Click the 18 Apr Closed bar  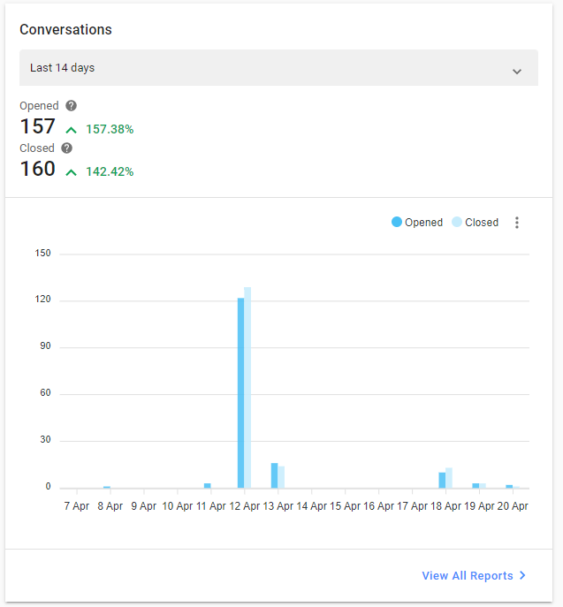tap(449, 478)
